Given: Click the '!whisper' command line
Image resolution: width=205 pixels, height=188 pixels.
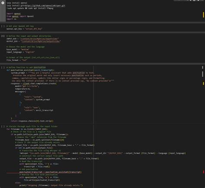Looking at the screenshot, I should [102, 153].
